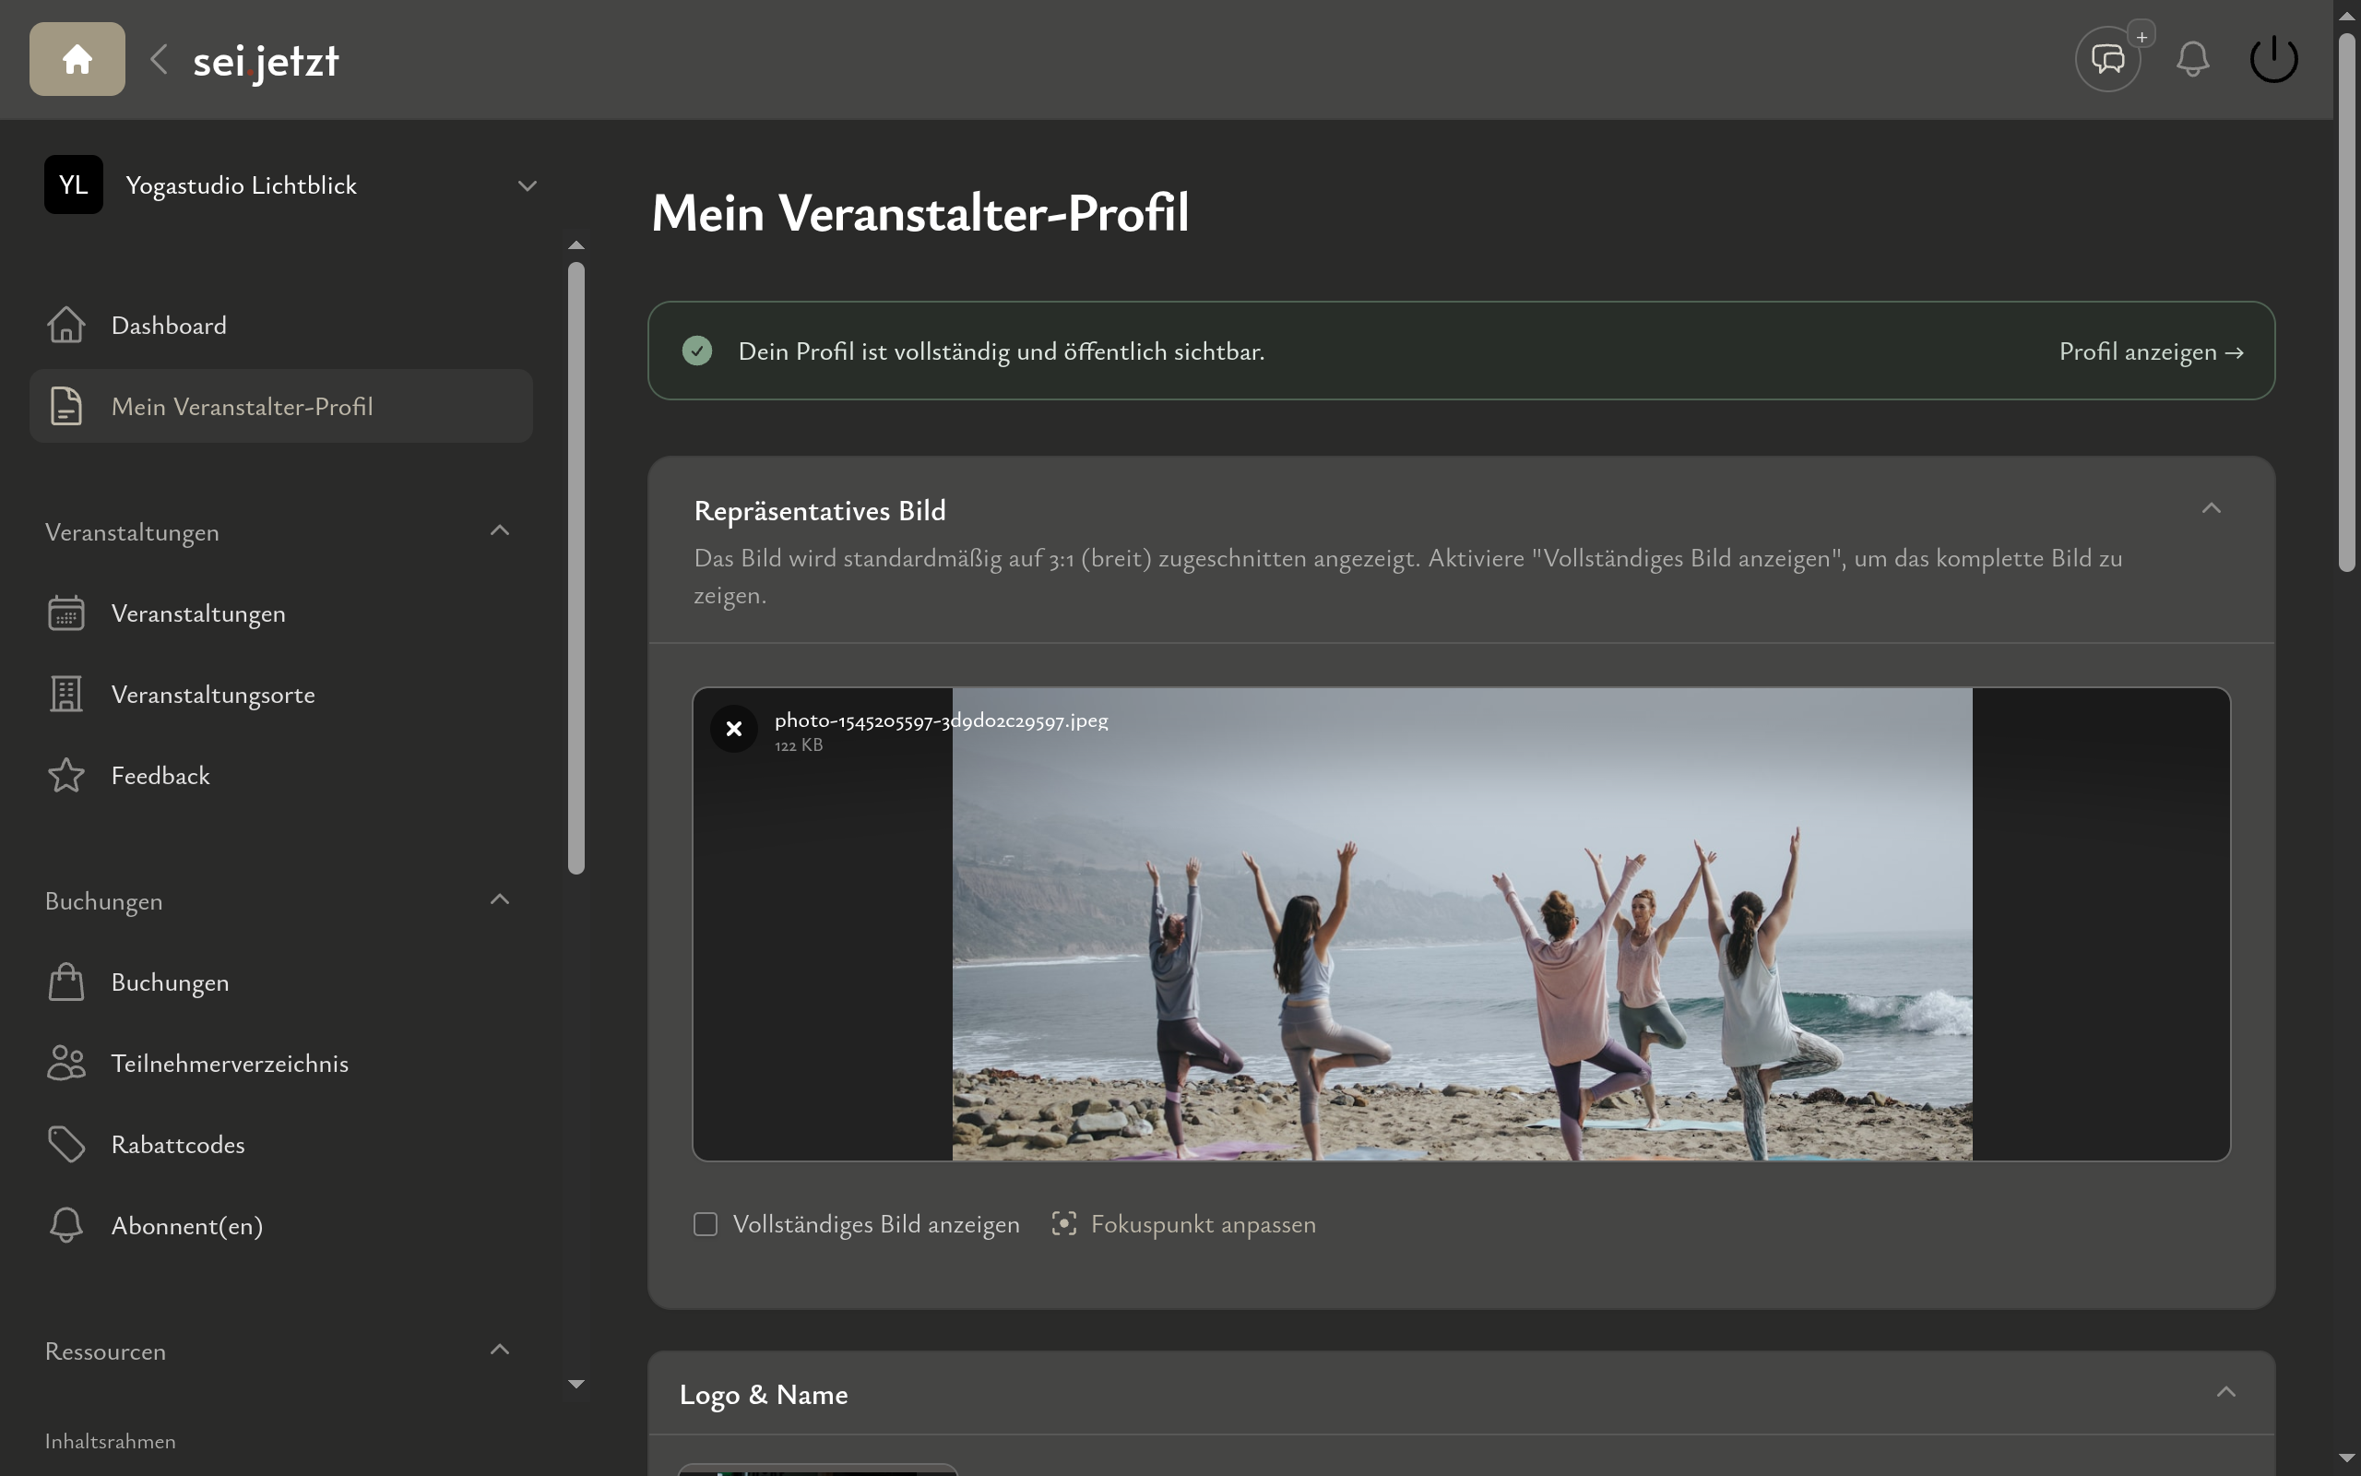Remove the uploaded photo with X icon

tap(734, 729)
